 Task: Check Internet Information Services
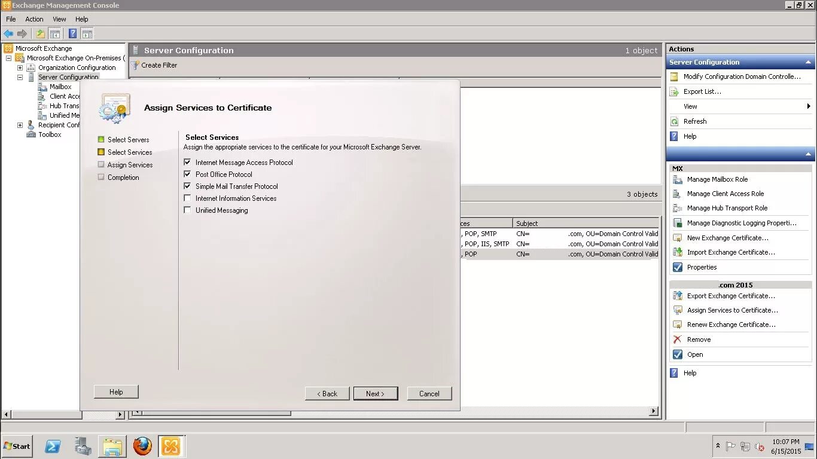tap(188, 198)
